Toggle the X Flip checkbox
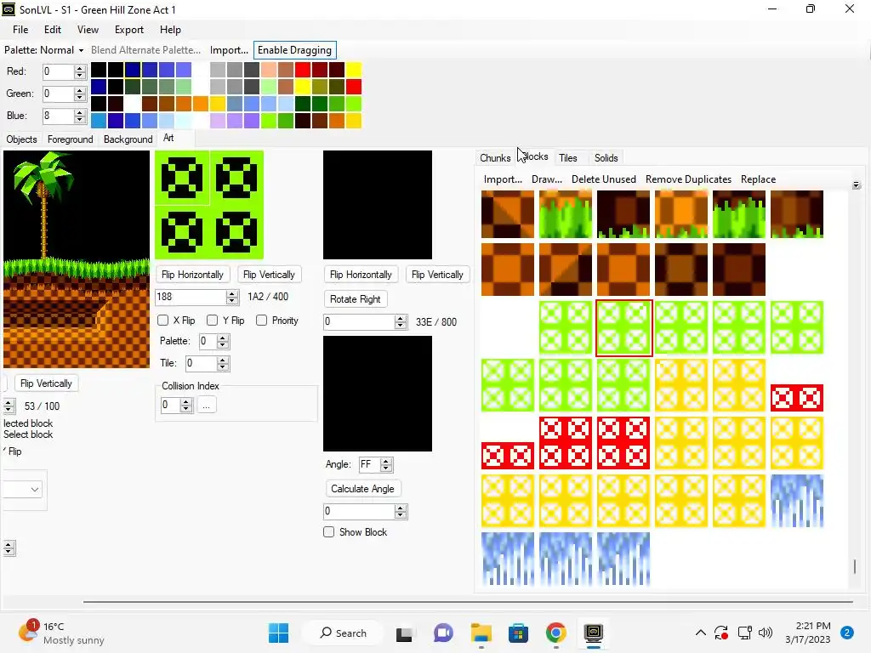Screen dimensions: 871x653 click(x=162, y=321)
